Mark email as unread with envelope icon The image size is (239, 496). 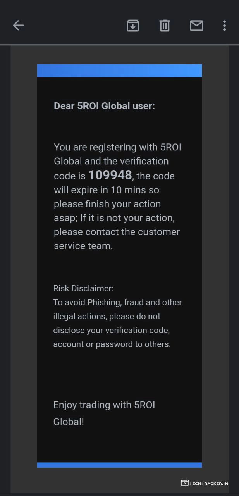[196, 26]
